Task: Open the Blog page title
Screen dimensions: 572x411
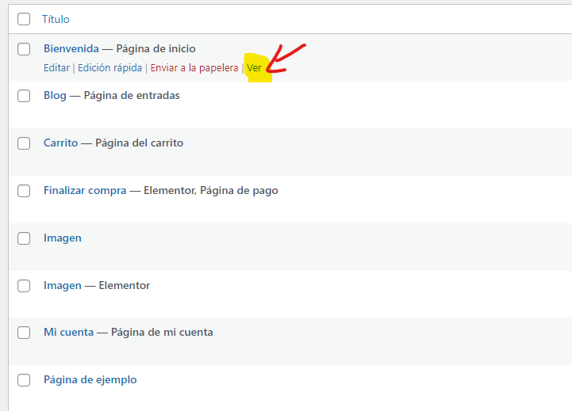Action: click(55, 95)
